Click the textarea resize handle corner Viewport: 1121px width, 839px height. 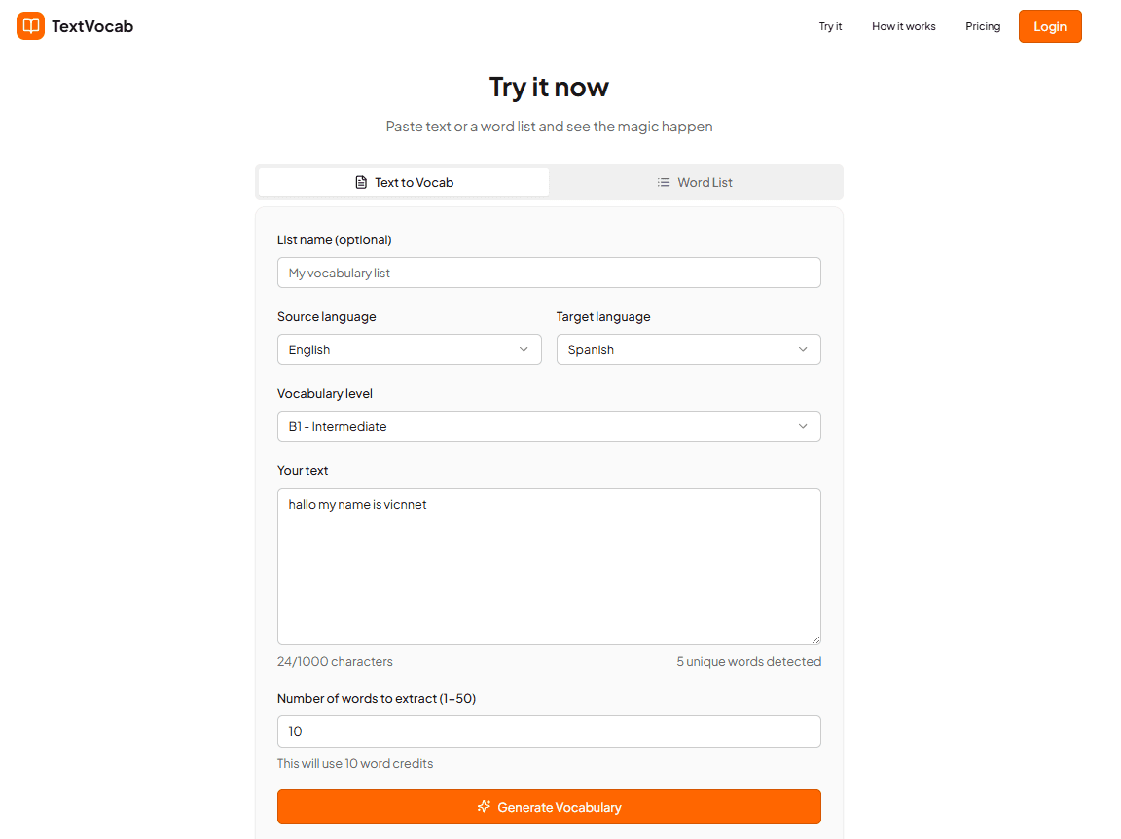coord(815,638)
